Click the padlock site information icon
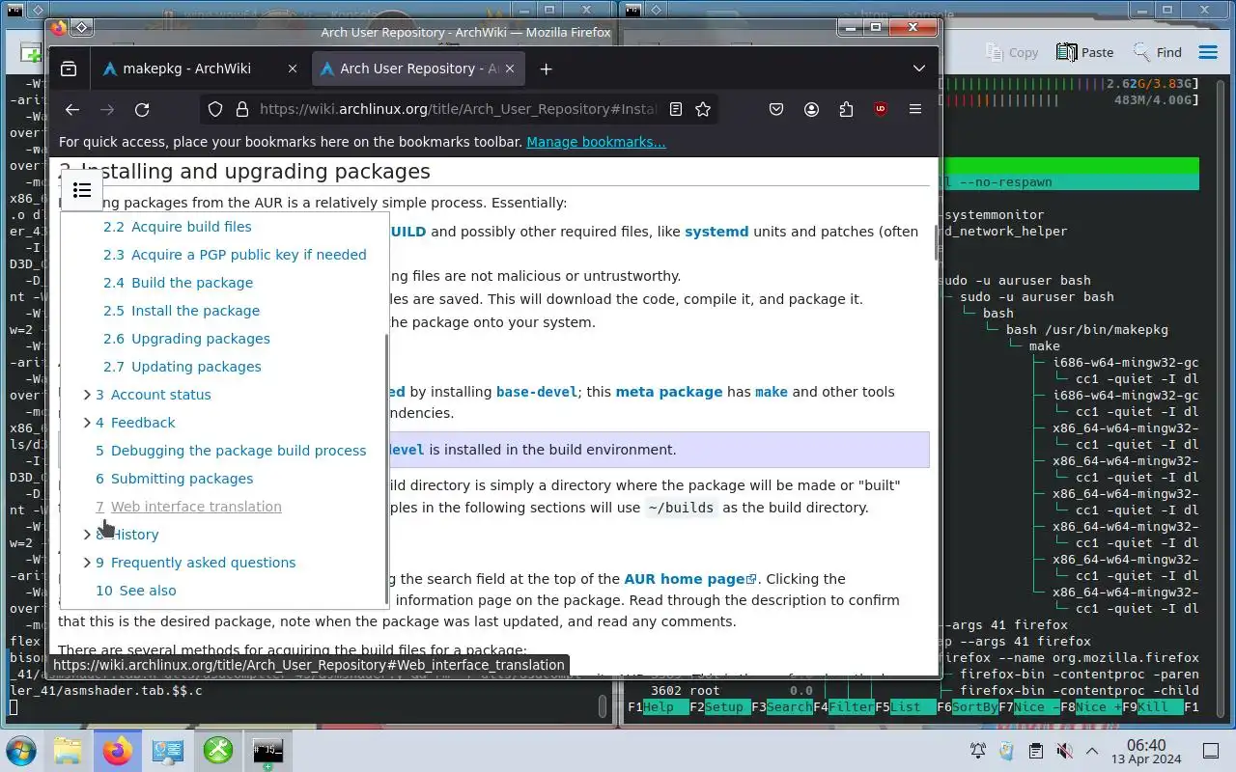Viewport: 1236px width, 772px height. pyautogui.click(x=241, y=110)
